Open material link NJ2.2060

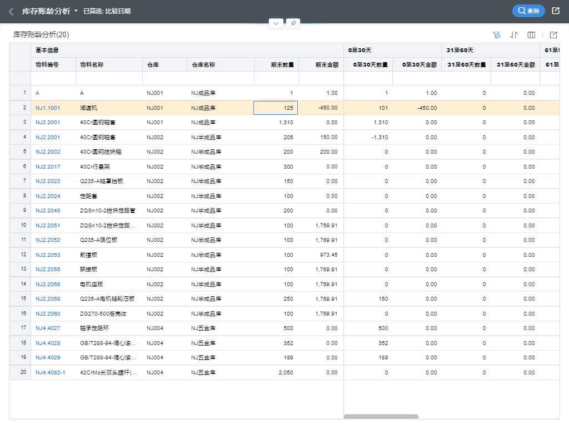click(x=48, y=313)
